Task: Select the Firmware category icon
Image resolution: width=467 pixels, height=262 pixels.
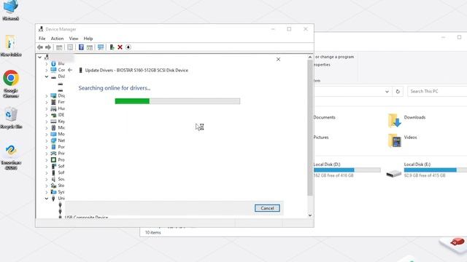Action: click(x=53, y=102)
